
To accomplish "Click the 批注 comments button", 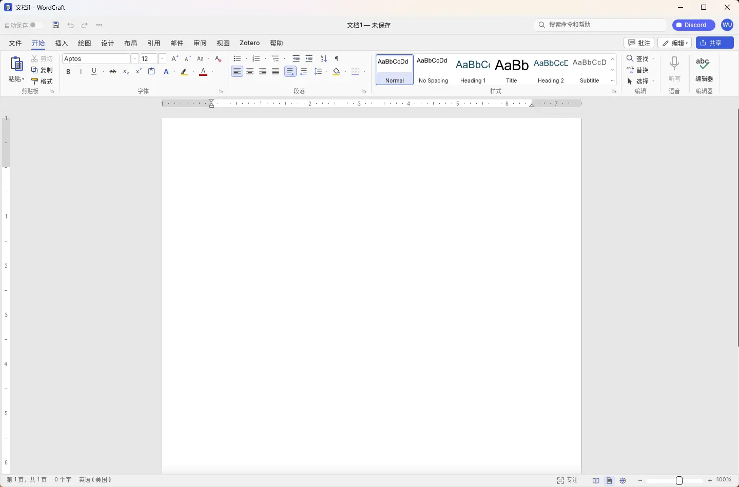I will 639,43.
